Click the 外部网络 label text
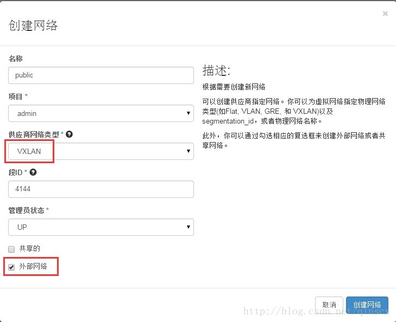 click(x=33, y=266)
